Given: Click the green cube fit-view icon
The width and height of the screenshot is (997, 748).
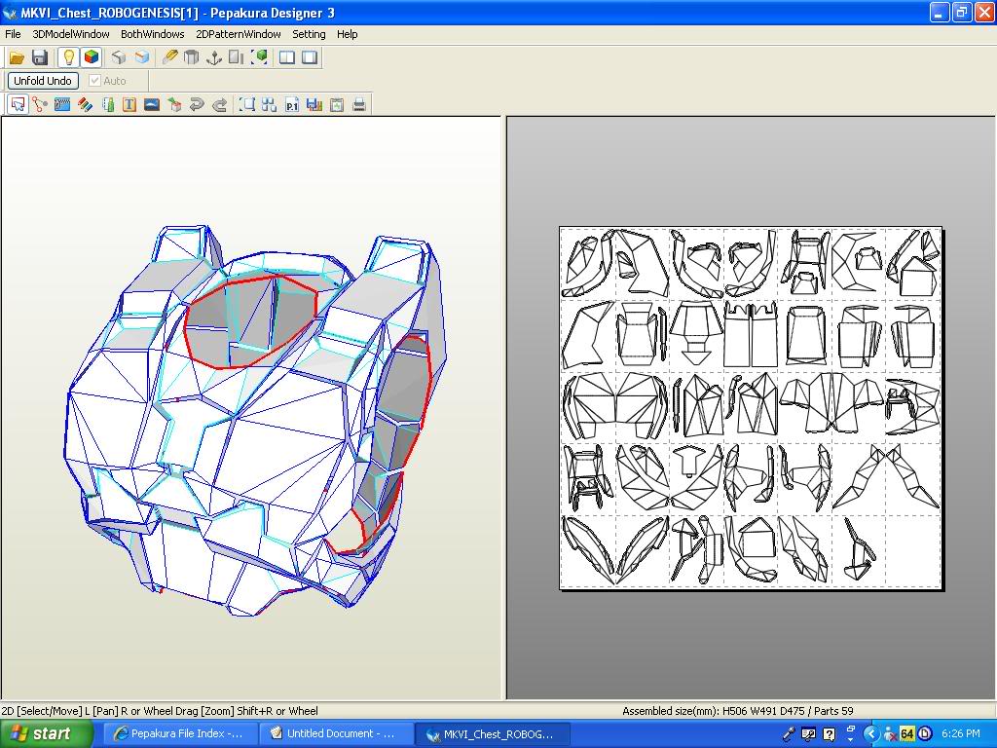Looking at the screenshot, I should [259, 57].
